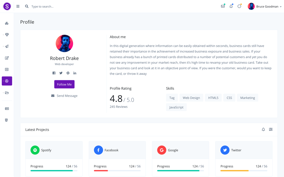Viewport: 284px width, 177px height.
Task: Open Robert Drake's LinkedIn profile icon
Action: [x=75, y=73]
